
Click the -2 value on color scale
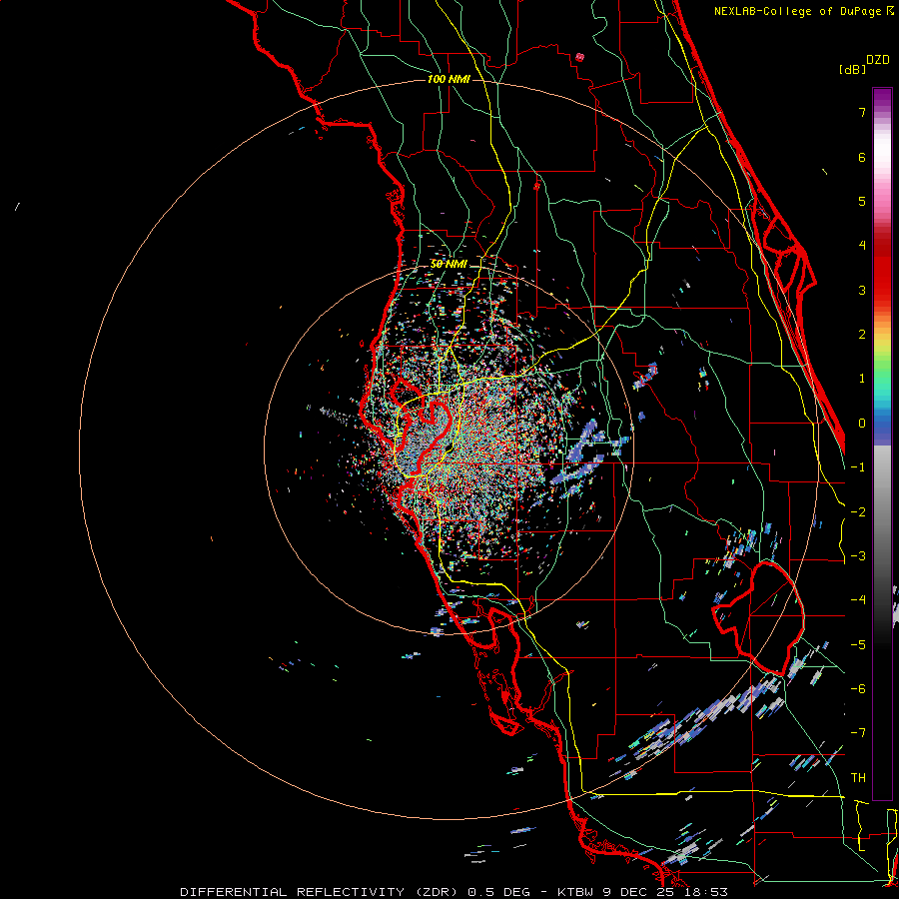tap(858, 512)
